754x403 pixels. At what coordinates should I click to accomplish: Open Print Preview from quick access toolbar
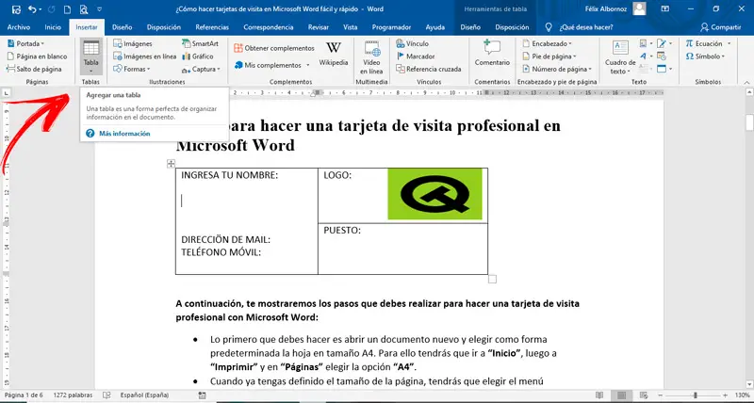click(84, 9)
